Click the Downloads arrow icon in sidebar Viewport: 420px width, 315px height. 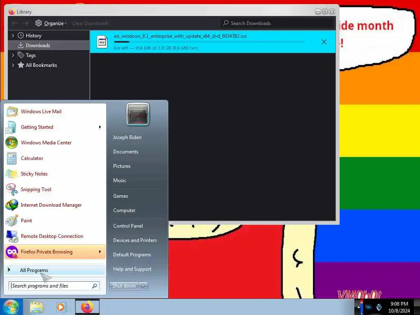point(21,45)
